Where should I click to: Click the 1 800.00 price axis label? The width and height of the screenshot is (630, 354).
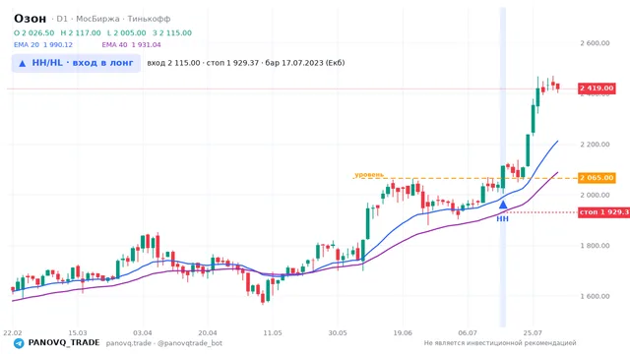pos(595,245)
